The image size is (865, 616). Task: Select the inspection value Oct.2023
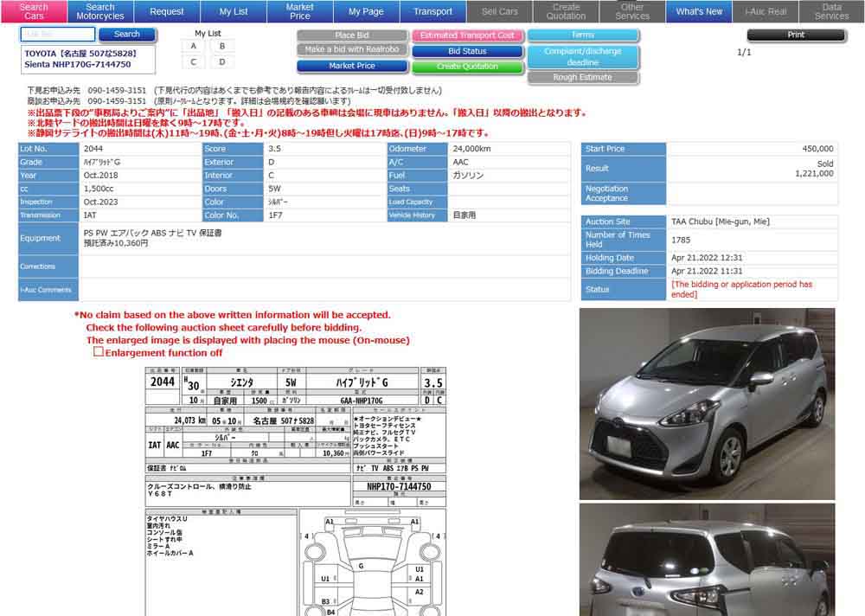pyautogui.click(x=100, y=202)
